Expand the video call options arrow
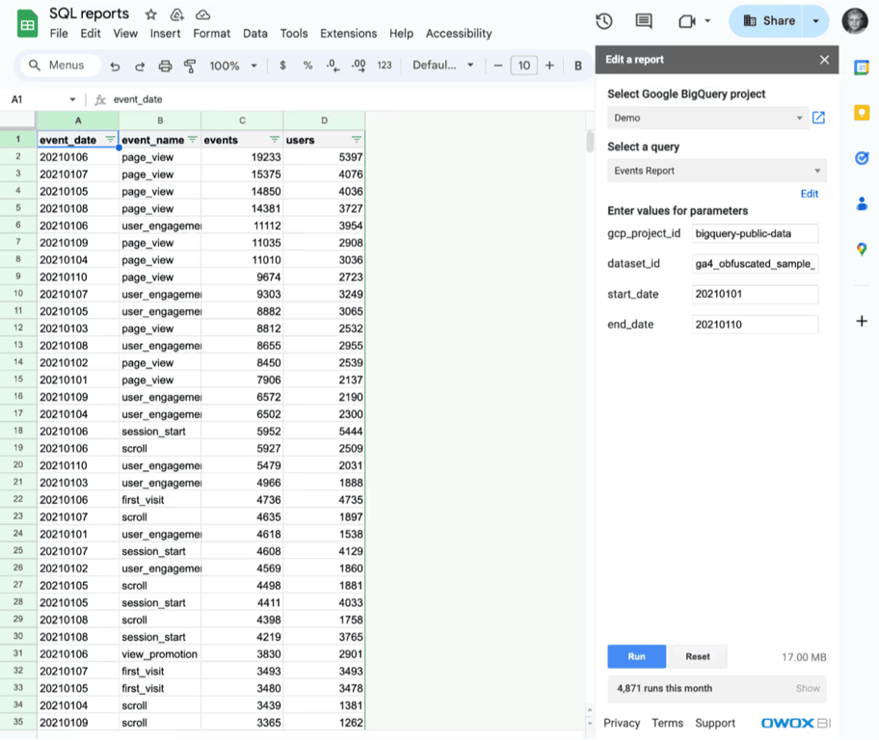Screen dimensions: 879x740 pyautogui.click(x=707, y=21)
